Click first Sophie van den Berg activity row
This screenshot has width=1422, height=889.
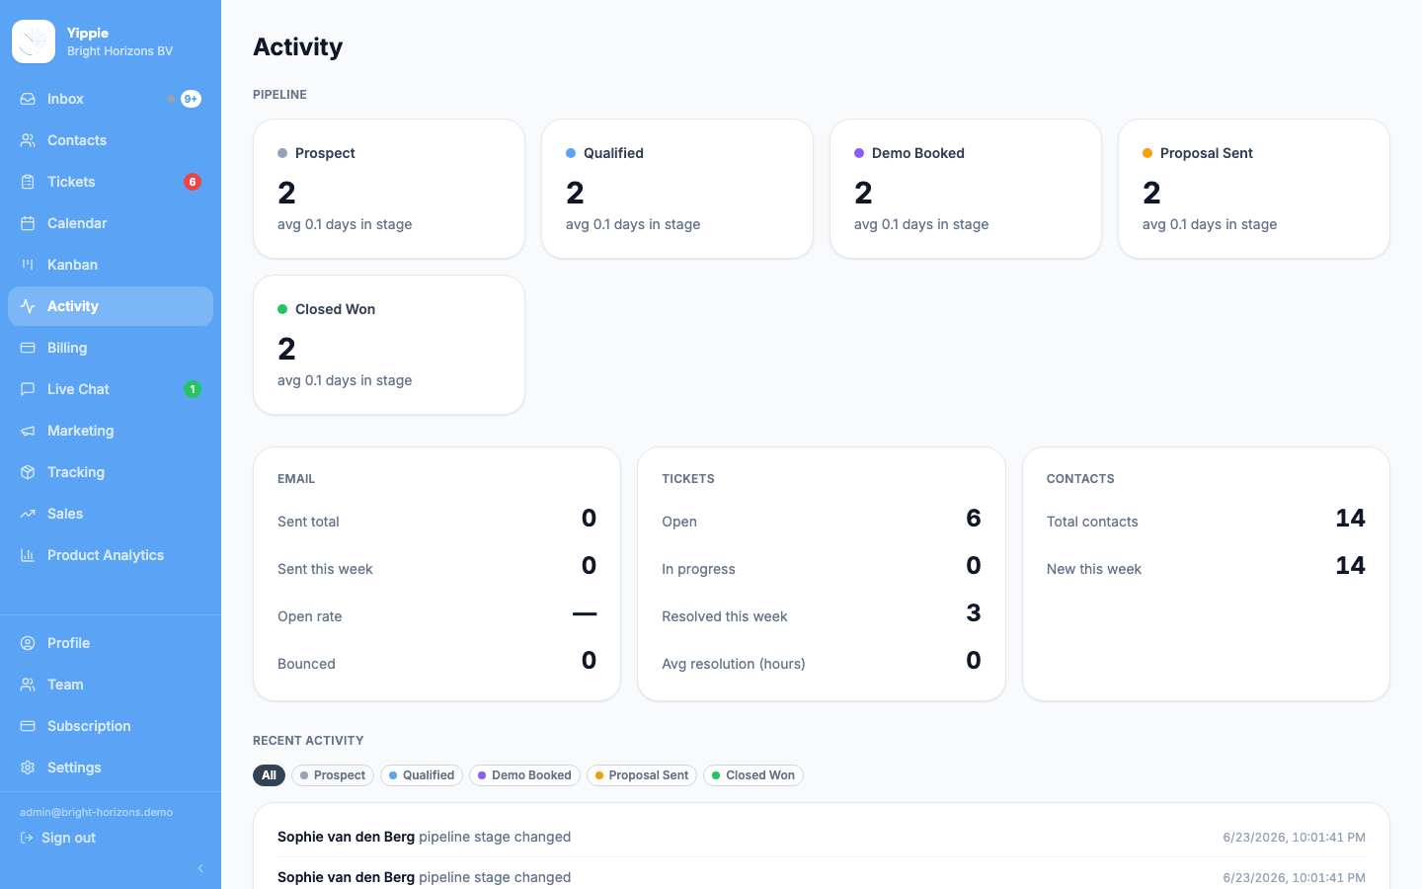(x=822, y=837)
